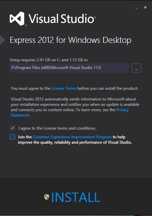The height and width of the screenshot is (216, 152).
Task: Click the 'Setup requires 2.41 GB' label
Action: [x=49, y=60]
